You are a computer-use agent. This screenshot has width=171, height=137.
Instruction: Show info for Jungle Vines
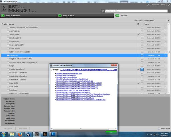[142, 35]
